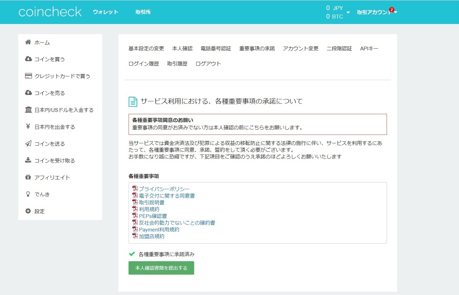Screen dimensions: 459x295
Task: Open the Payment利用規約 link
Action: [x=159, y=229]
